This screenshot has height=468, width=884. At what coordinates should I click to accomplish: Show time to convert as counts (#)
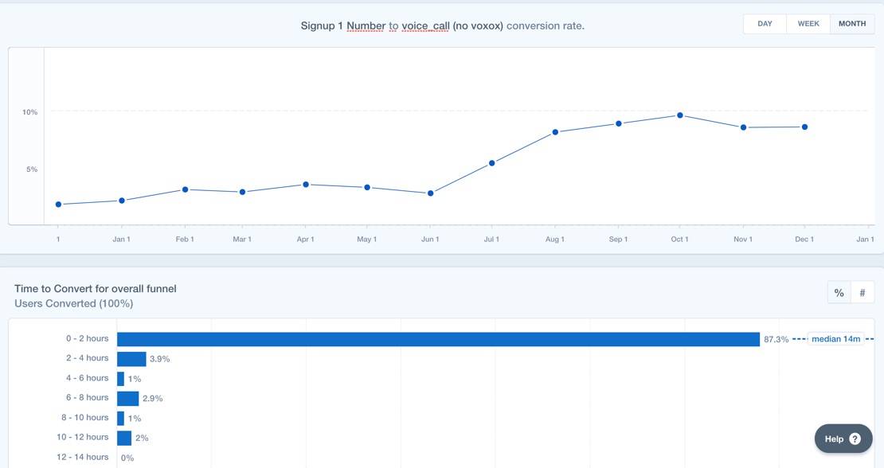(x=862, y=293)
